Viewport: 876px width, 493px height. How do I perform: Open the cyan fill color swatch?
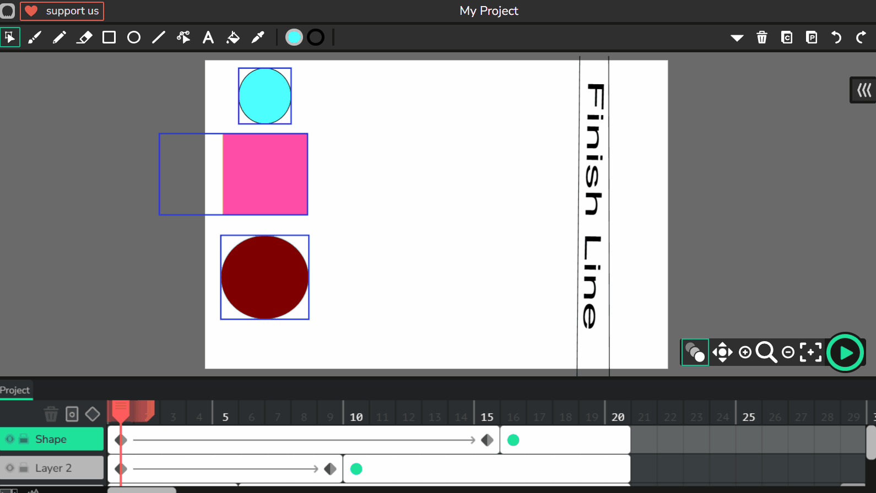tap(294, 37)
